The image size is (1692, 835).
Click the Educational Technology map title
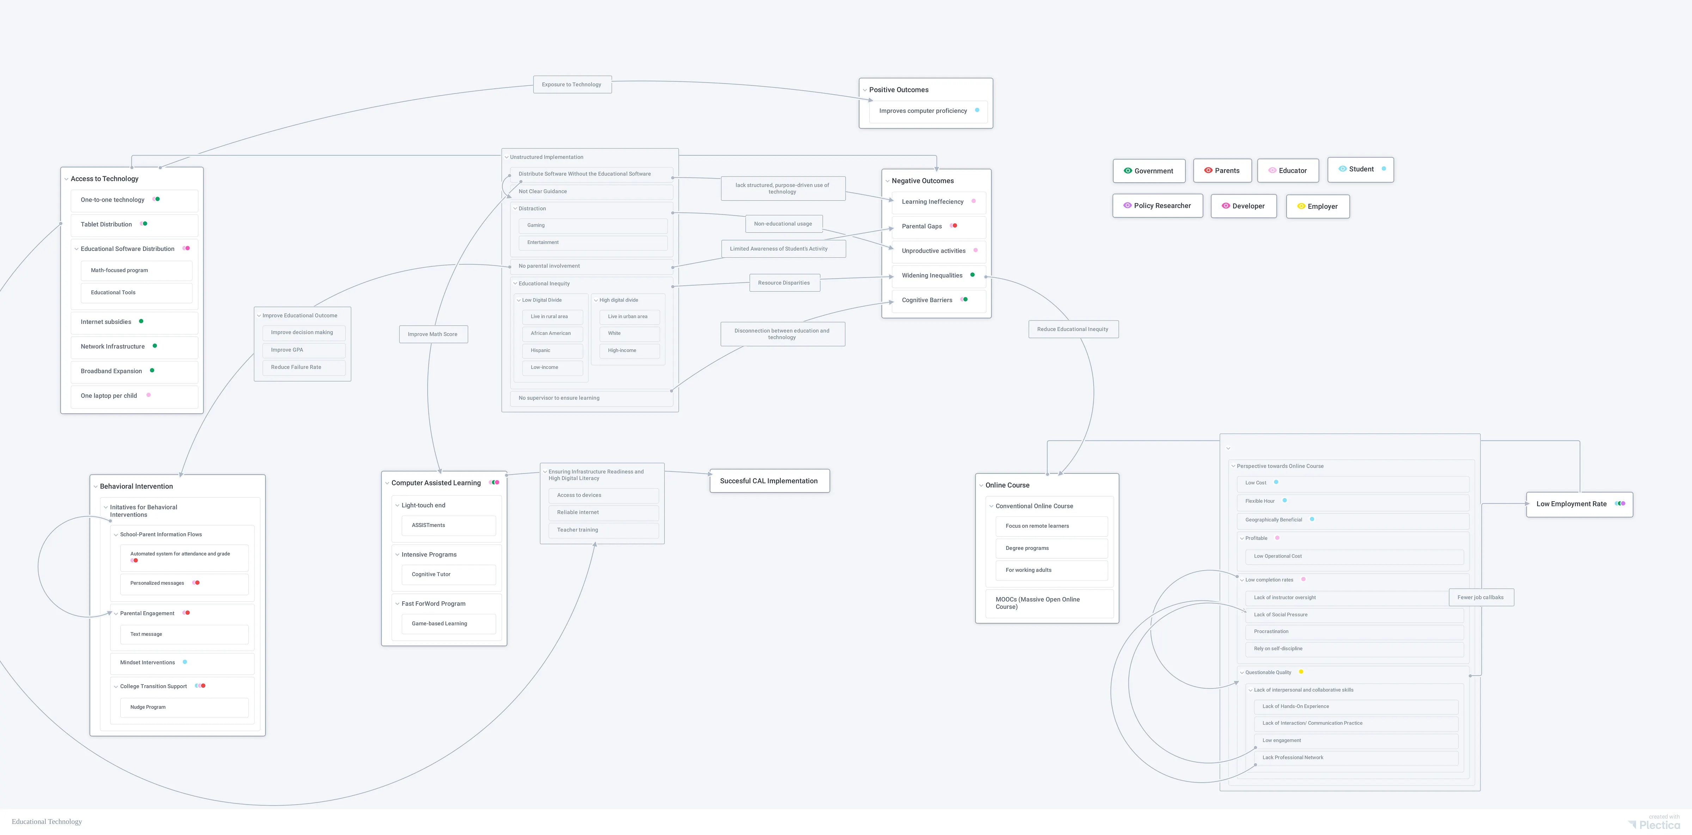click(x=47, y=821)
